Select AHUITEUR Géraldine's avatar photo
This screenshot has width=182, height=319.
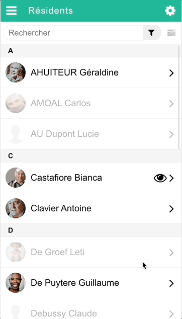click(x=16, y=72)
